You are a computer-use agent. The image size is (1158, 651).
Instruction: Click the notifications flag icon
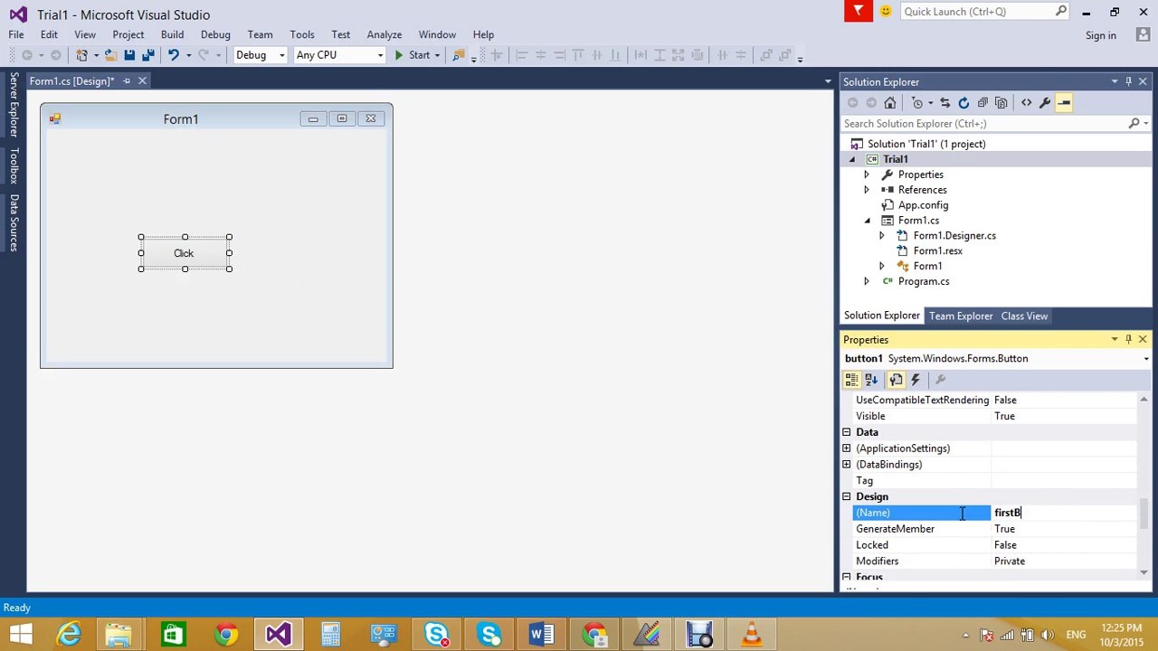pos(858,11)
